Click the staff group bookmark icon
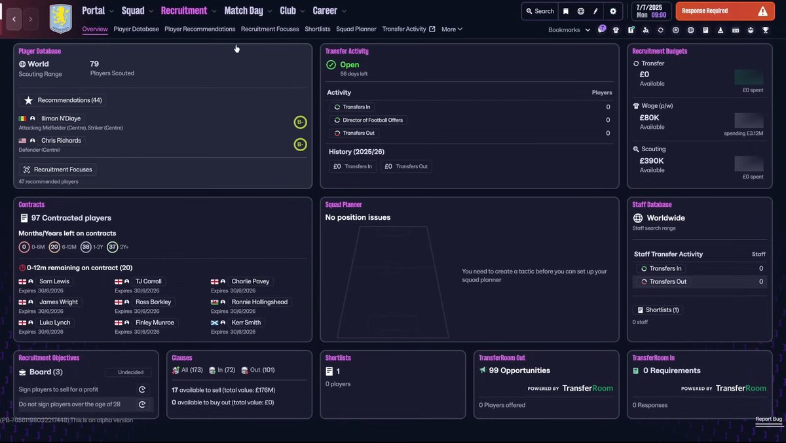 pyautogui.click(x=751, y=30)
